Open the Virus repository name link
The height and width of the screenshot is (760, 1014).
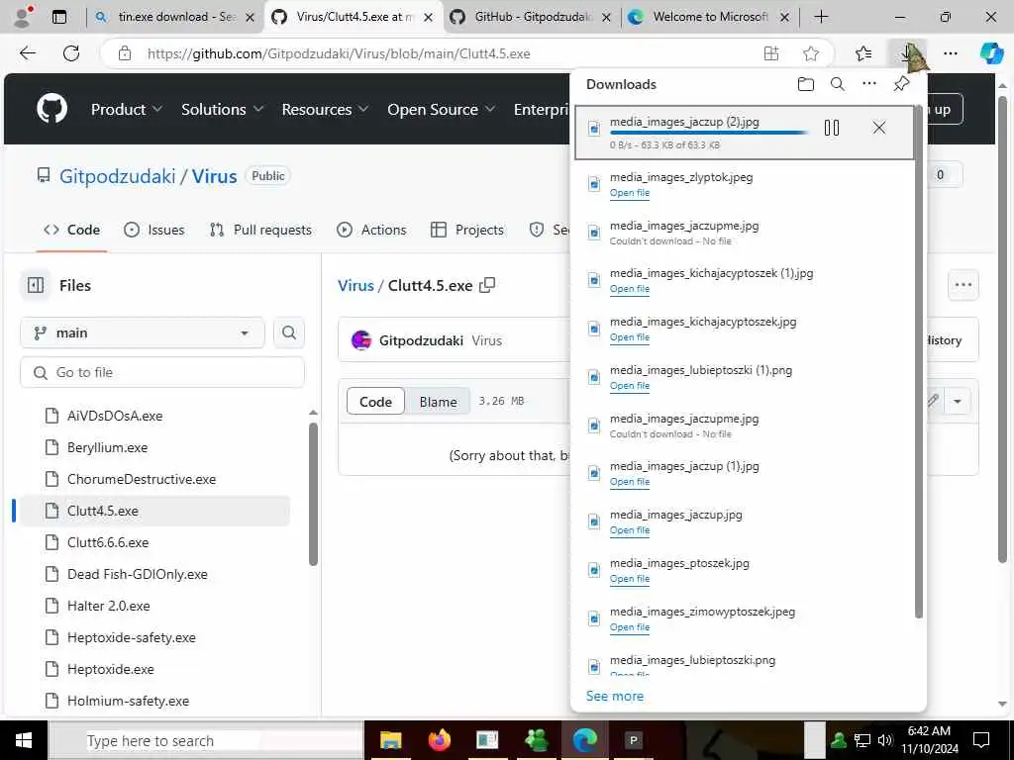pos(214,176)
